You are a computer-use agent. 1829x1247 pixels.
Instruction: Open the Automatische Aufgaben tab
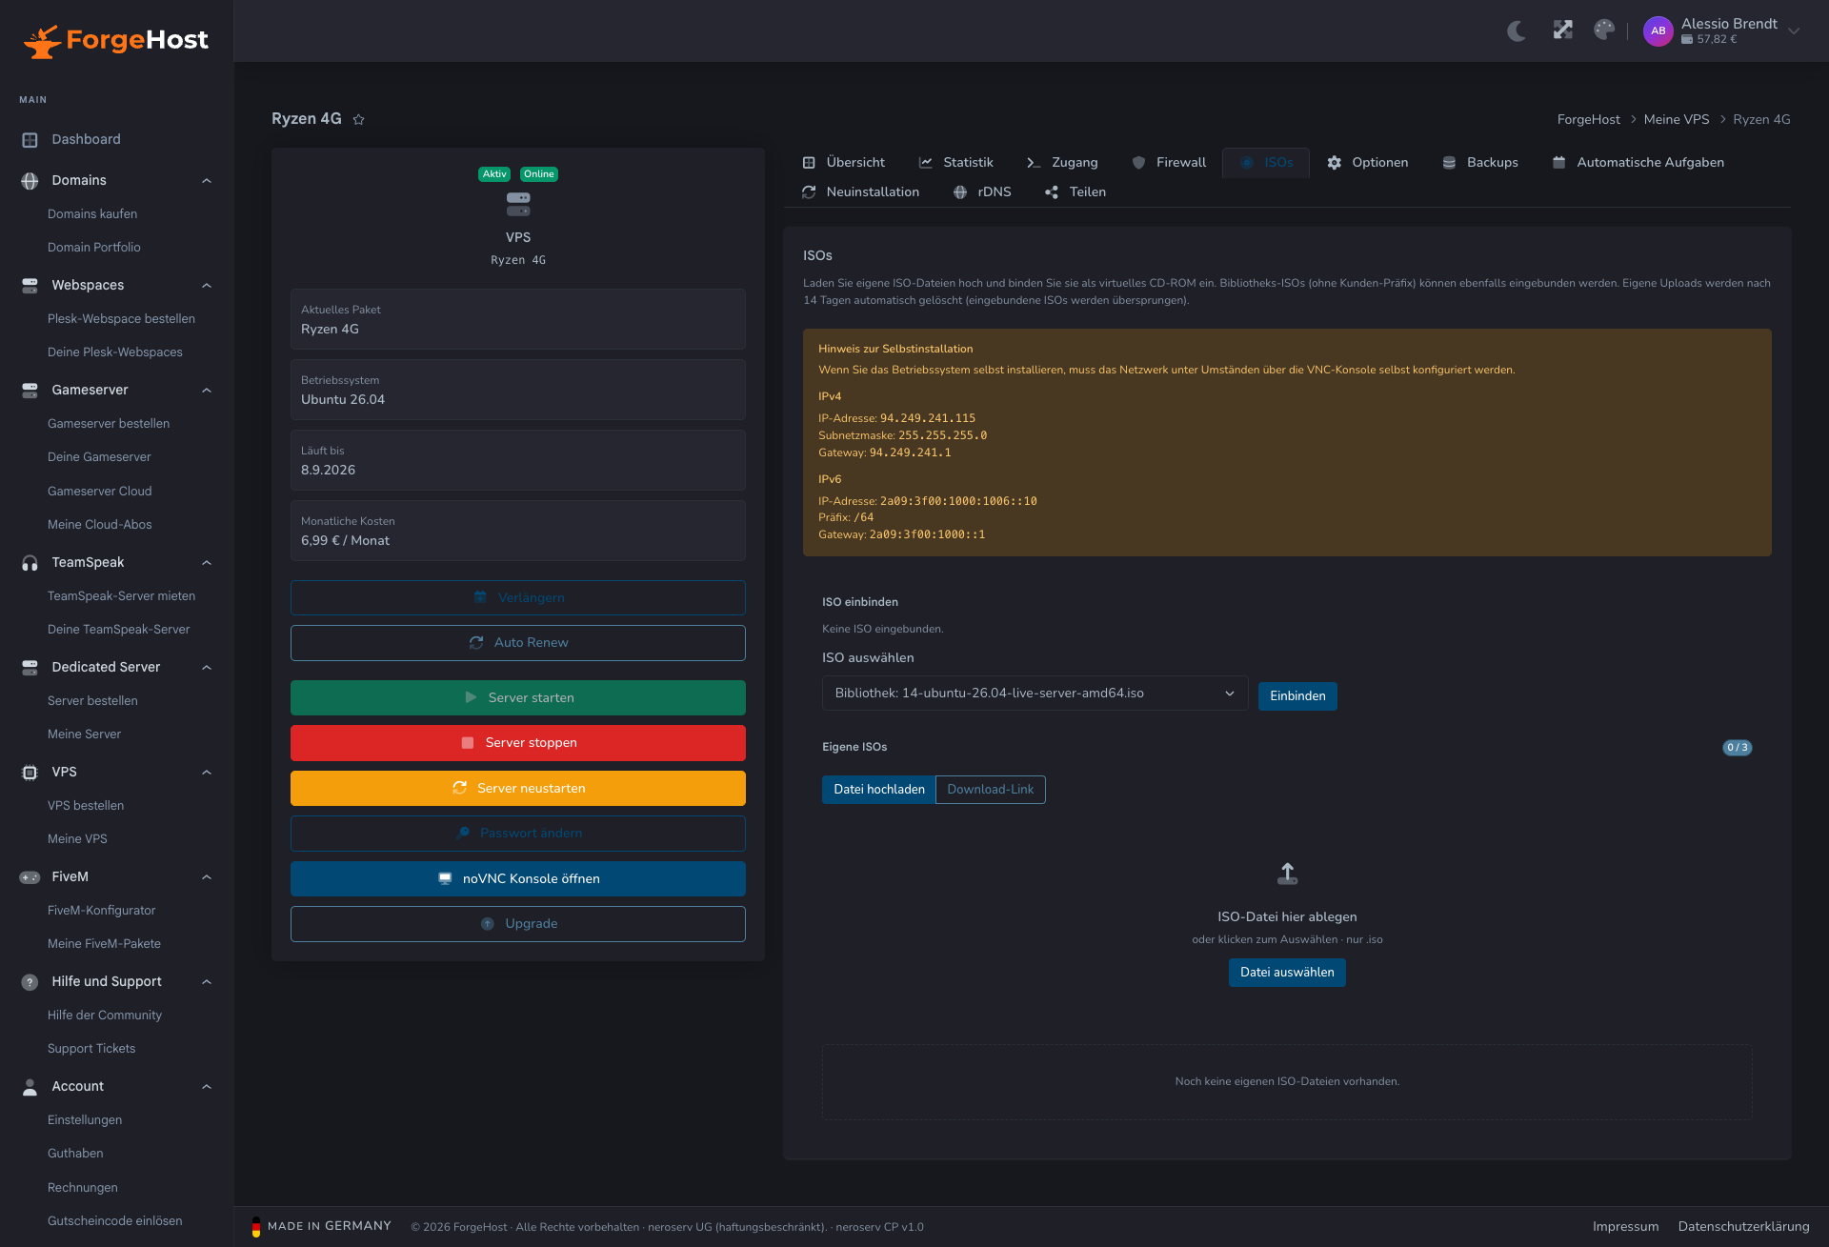(1638, 162)
